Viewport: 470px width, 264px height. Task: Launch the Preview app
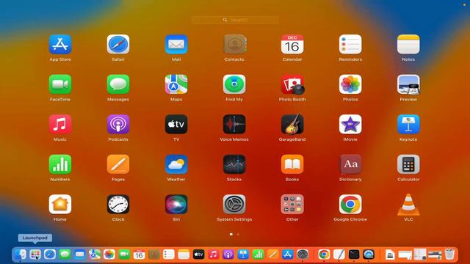click(408, 84)
